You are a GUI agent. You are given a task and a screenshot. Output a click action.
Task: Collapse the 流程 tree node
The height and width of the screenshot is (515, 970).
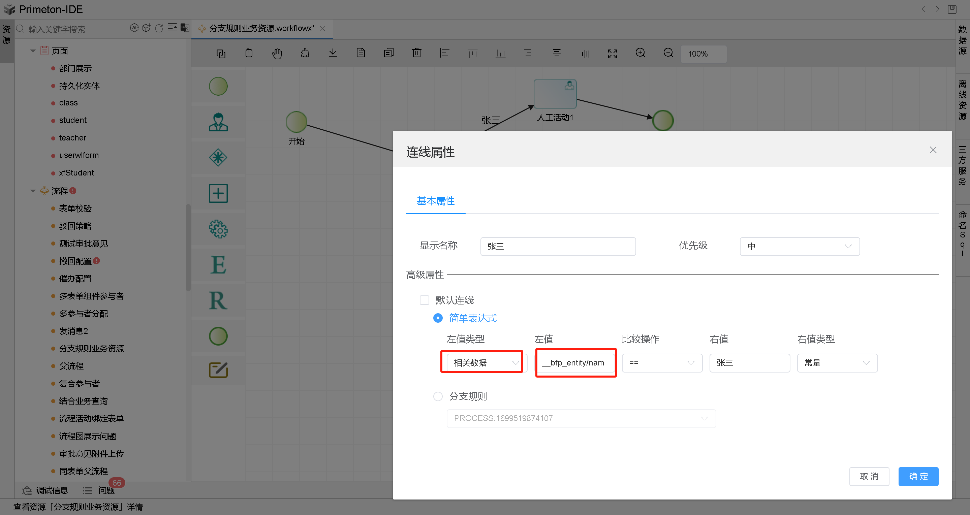33,191
